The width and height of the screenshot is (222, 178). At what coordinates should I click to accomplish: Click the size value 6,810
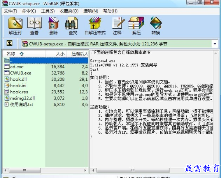point(59,104)
